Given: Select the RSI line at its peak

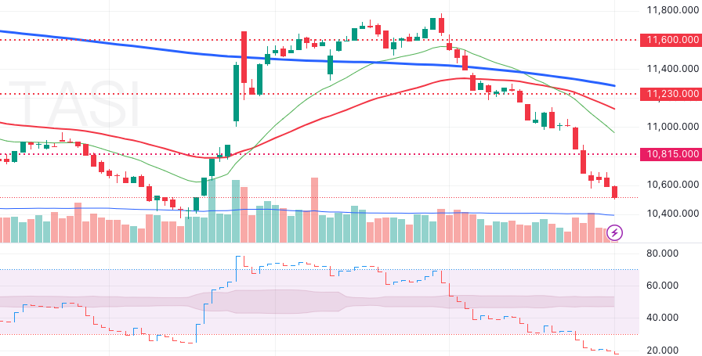Looking at the screenshot, I should (x=239, y=257).
